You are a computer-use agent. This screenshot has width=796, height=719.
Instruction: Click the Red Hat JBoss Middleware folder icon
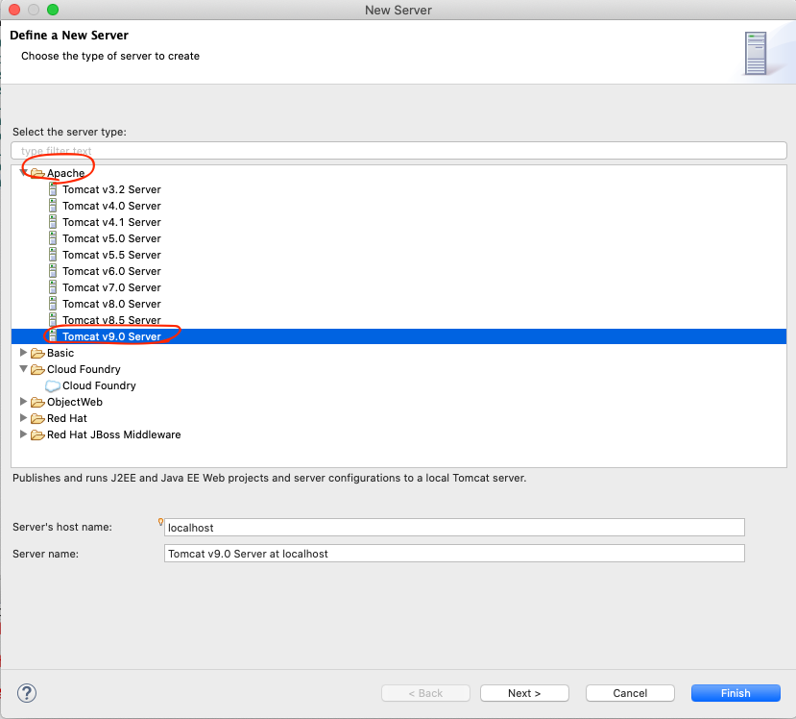click(x=37, y=435)
